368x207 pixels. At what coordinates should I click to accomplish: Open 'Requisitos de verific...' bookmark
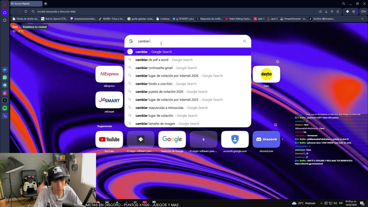coord(209,19)
